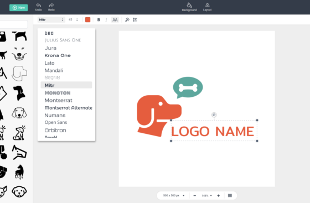Pick the floppy-eared dog face icon
Screen dimensions: 310x203
19,113
